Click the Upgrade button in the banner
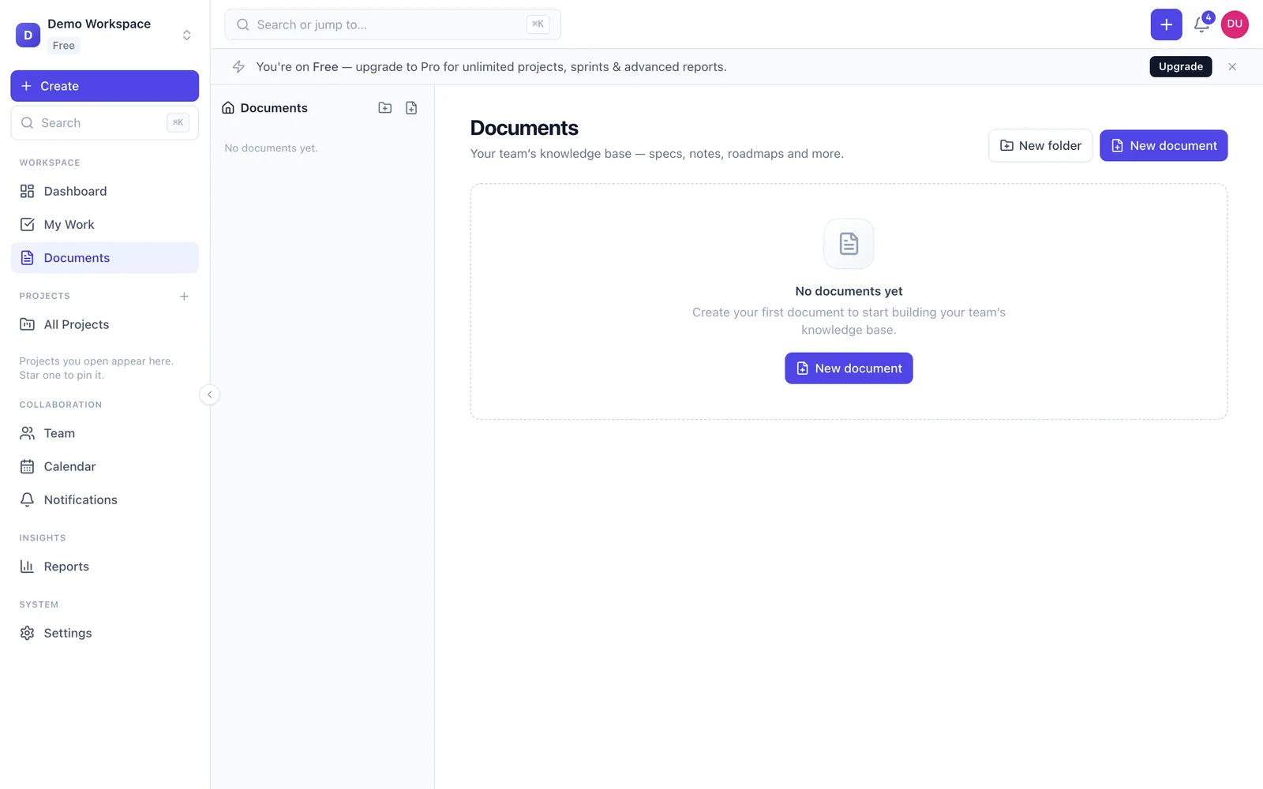Viewport: 1263px width, 789px height. coord(1180,67)
